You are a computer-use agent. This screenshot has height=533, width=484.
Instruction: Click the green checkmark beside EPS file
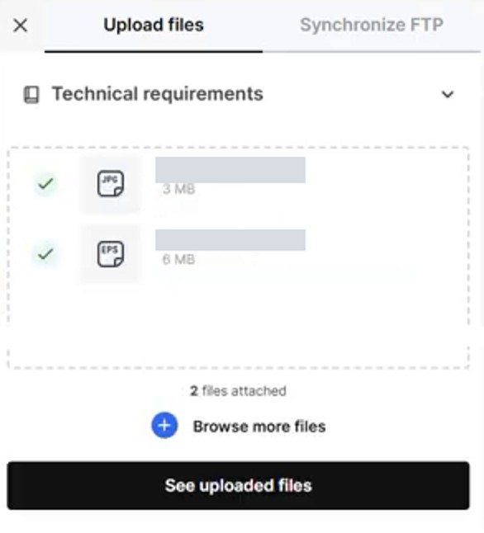45,254
